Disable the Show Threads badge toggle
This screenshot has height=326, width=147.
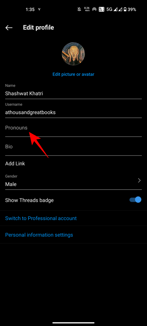click(135, 200)
